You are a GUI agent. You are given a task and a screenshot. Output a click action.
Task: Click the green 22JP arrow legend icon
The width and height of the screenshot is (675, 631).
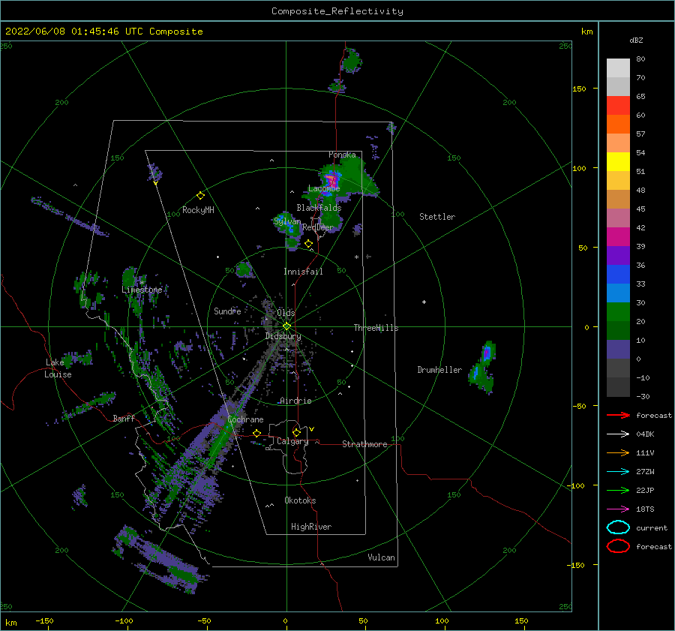[618, 490]
